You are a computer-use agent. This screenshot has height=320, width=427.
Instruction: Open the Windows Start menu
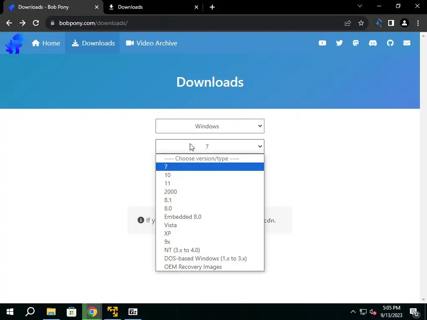tap(10, 312)
